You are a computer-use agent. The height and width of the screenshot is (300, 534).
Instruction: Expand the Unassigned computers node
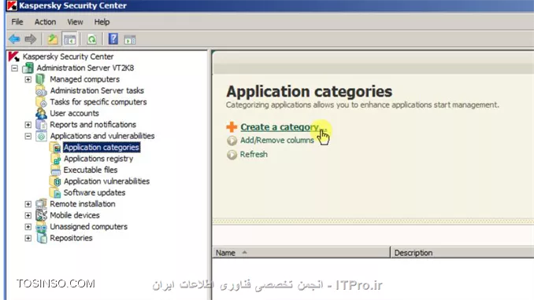tap(28, 227)
